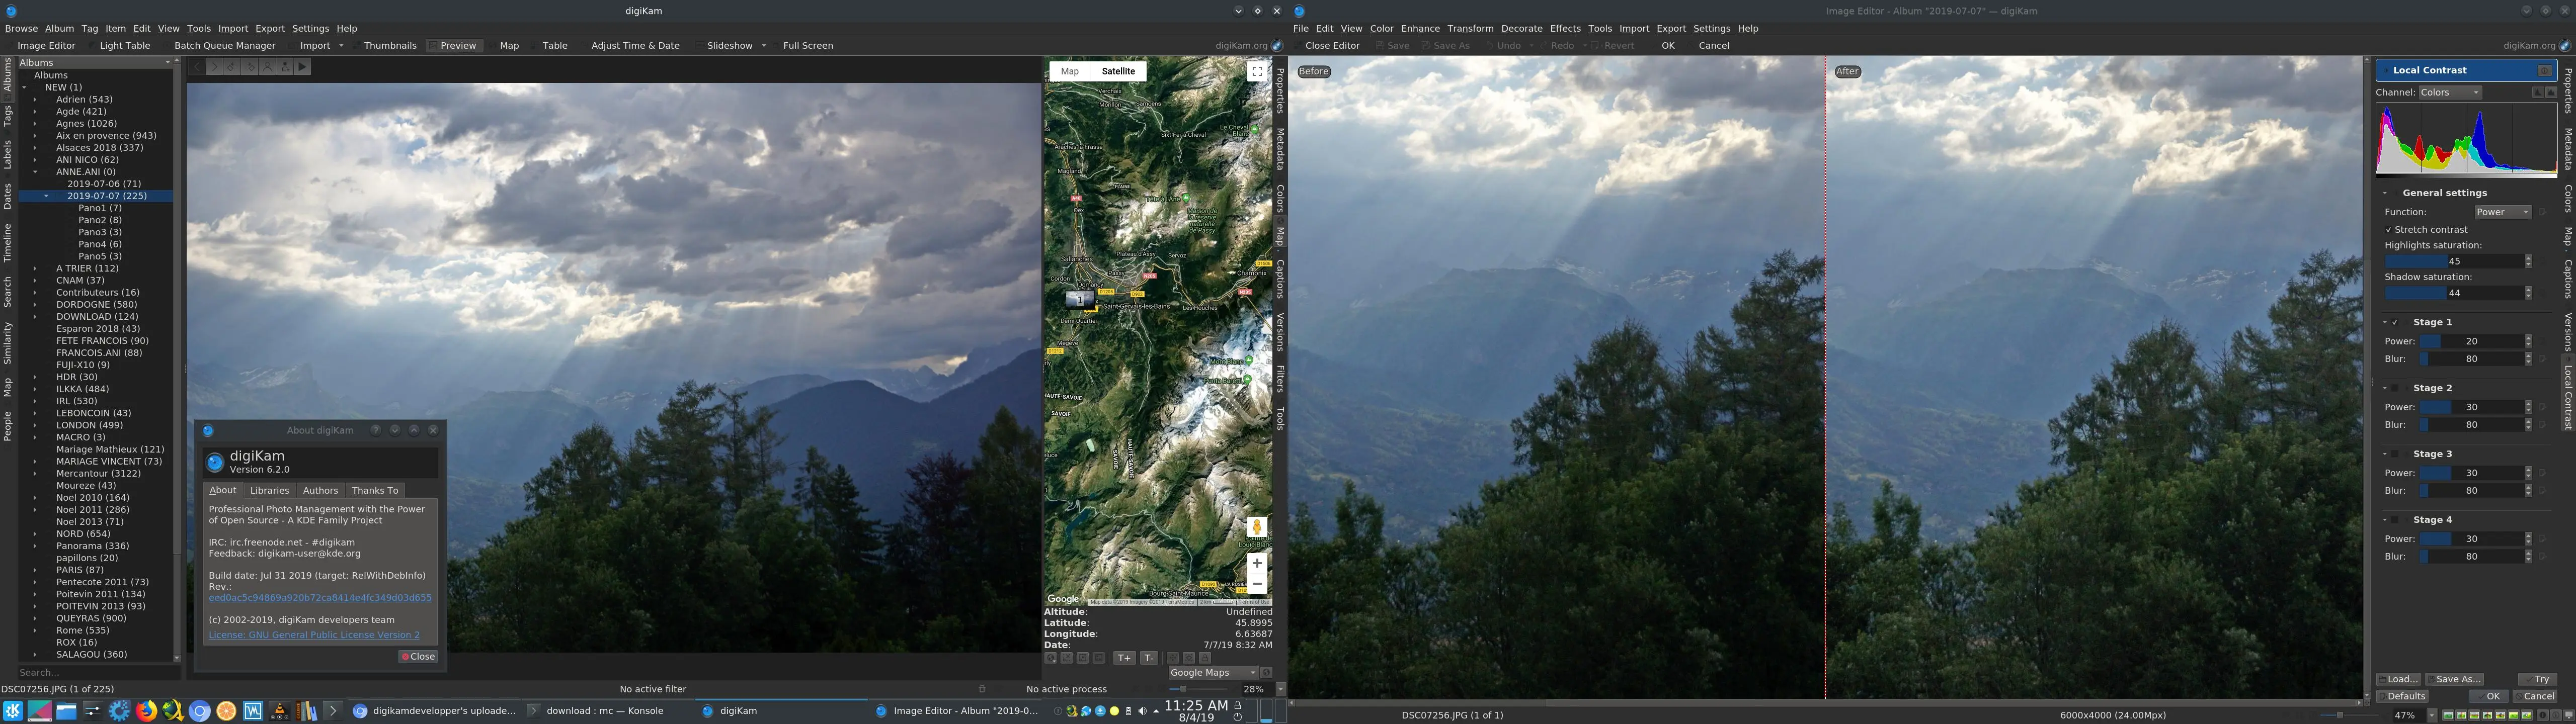The height and width of the screenshot is (724, 2576).
Task: Click the pan mode icon under the map
Action: coord(1172,658)
